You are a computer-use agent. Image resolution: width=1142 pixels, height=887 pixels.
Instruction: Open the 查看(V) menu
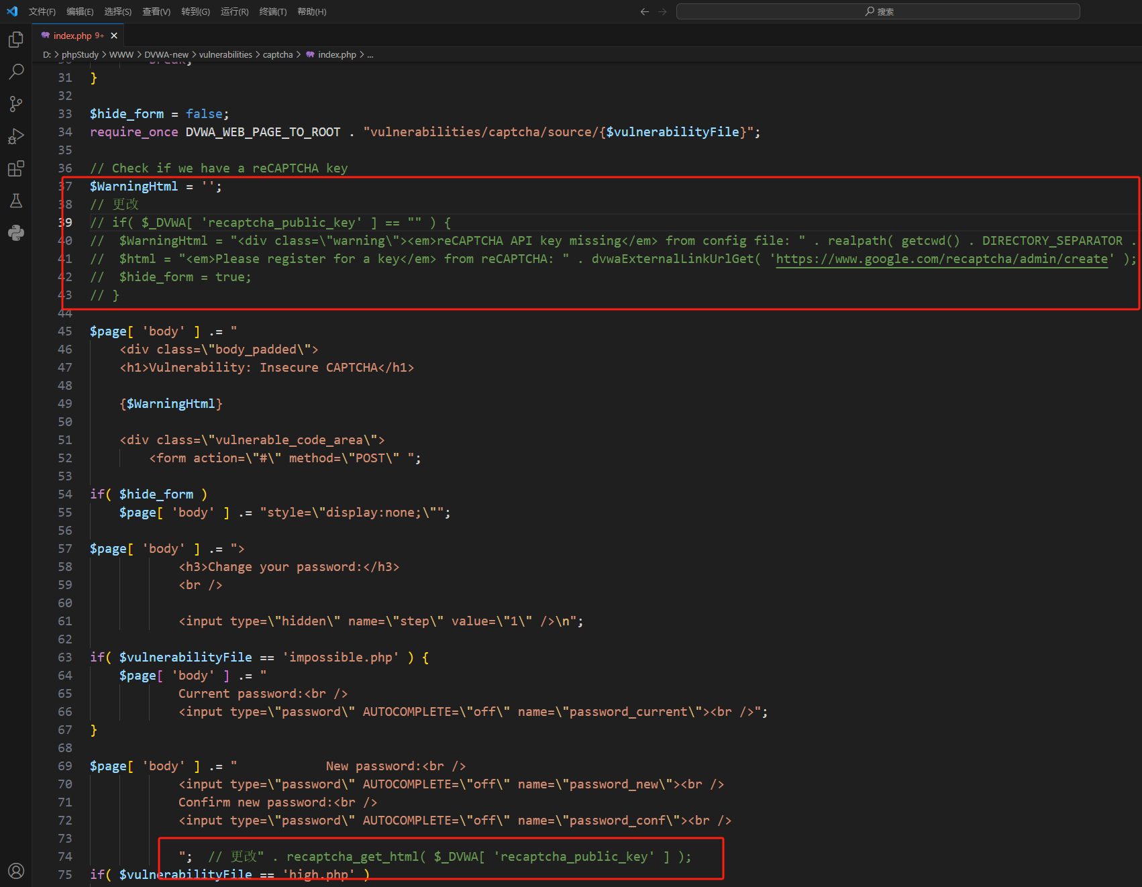coord(156,11)
